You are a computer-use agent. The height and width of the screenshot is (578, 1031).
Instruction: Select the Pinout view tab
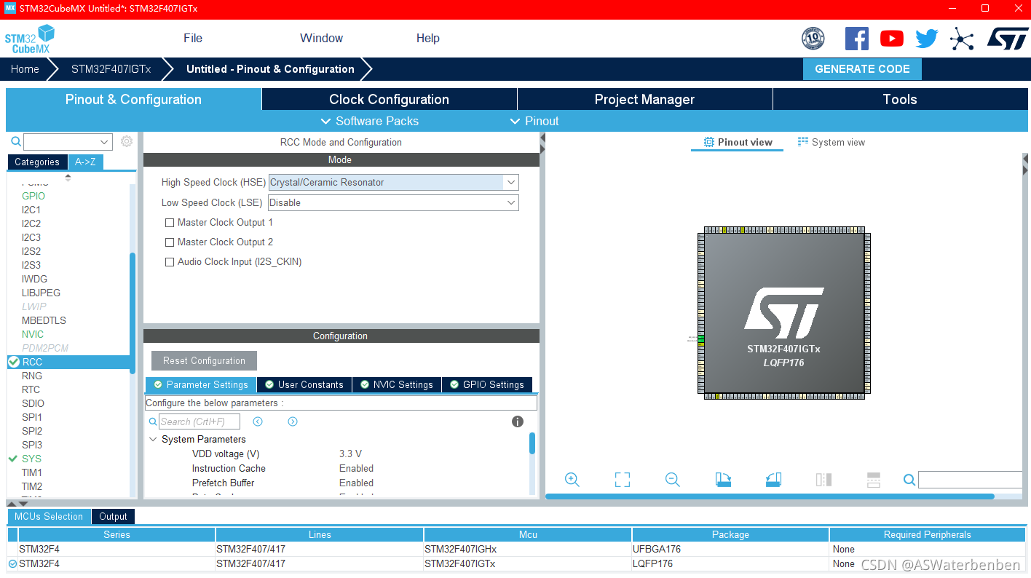click(738, 142)
